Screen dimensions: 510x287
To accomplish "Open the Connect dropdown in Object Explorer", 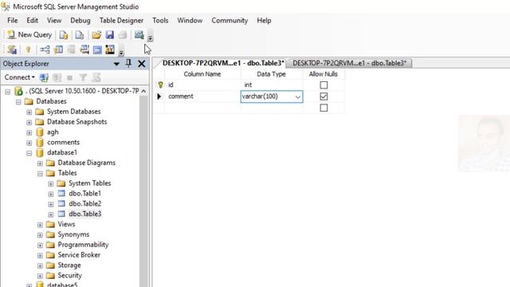I will pos(19,77).
